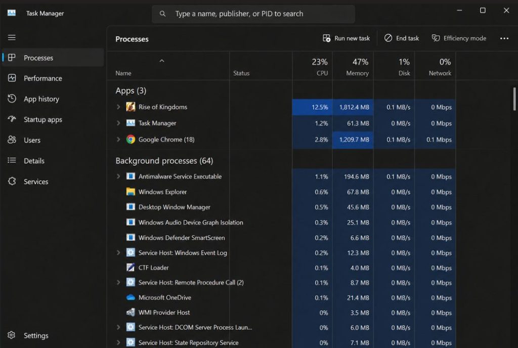This screenshot has height=348, width=518.
Task: Focus the name, publisher, or PID search box
Action: (253, 14)
